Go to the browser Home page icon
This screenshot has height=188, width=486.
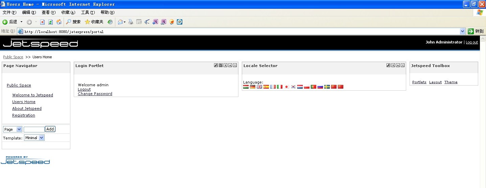click(59, 22)
